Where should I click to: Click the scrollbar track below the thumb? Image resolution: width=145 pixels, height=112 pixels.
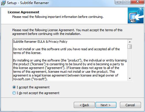pos(130,63)
